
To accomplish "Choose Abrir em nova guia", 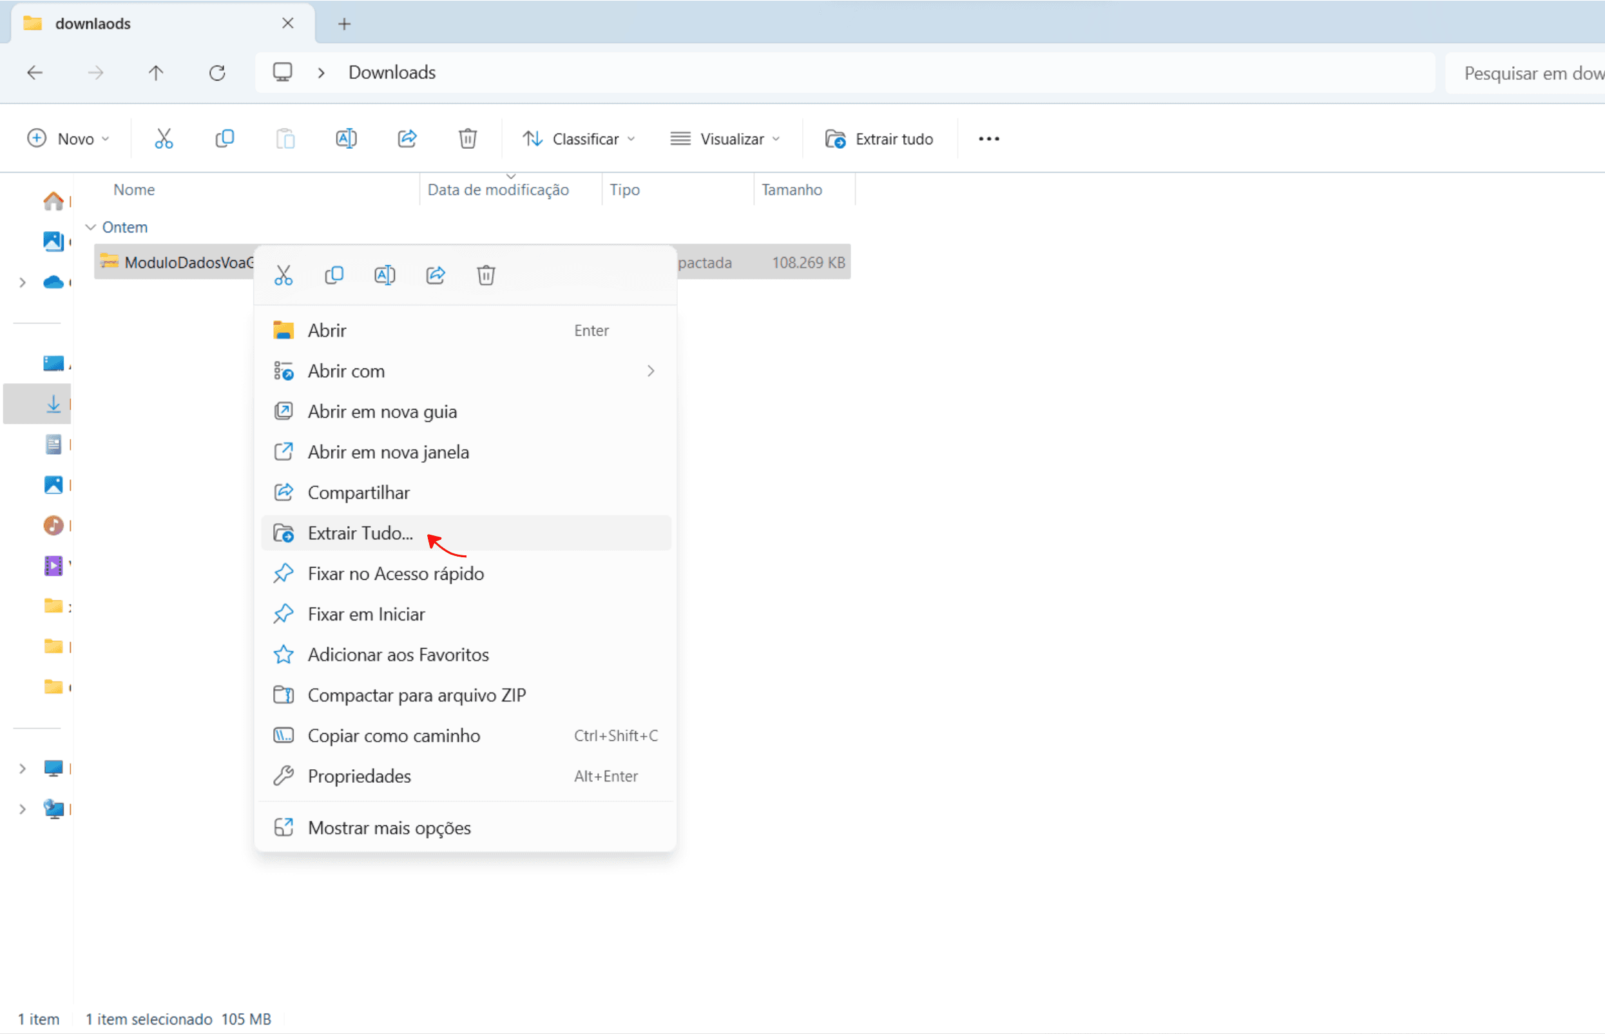I will click(466, 412).
